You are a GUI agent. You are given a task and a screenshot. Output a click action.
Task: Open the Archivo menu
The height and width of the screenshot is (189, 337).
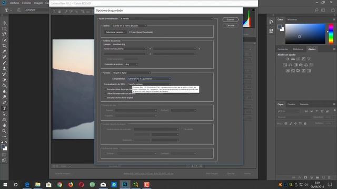[x=15, y=3]
